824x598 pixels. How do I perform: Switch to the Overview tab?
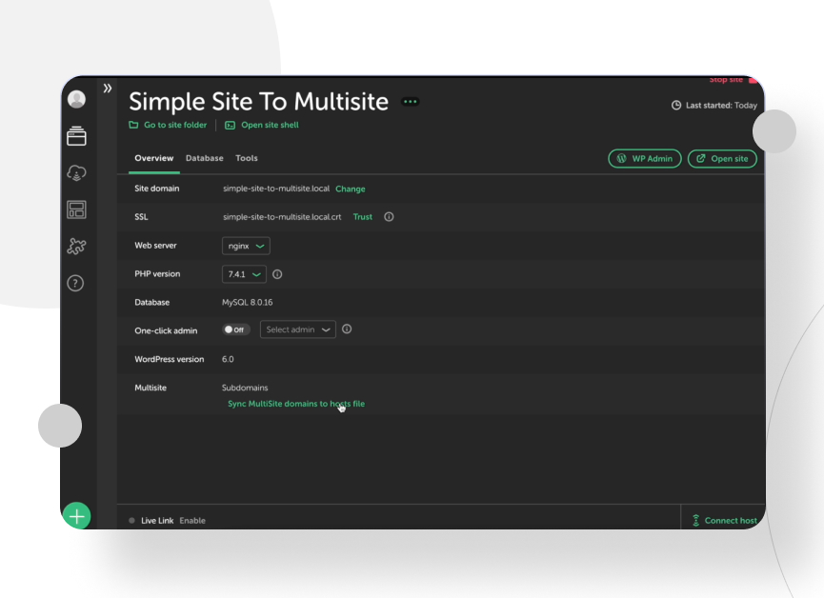(x=154, y=158)
